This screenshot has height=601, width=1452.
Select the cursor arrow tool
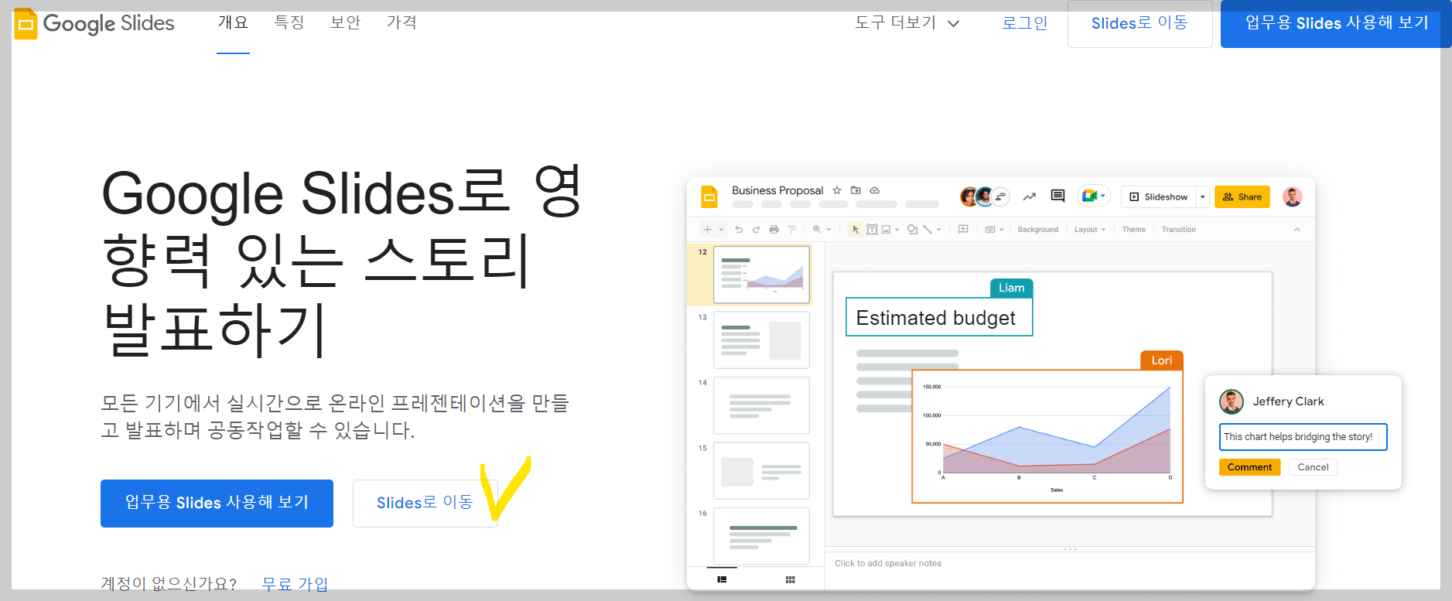(x=856, y=230)
